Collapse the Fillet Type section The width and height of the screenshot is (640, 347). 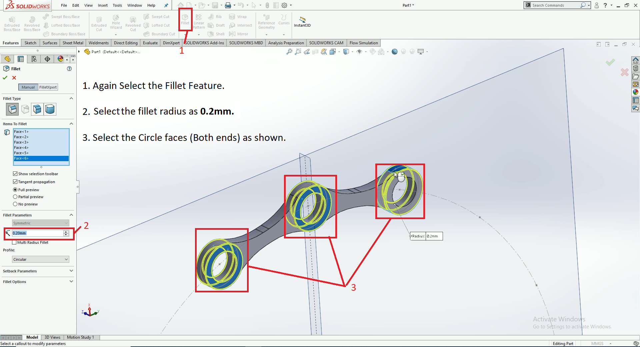coord(71,99)
